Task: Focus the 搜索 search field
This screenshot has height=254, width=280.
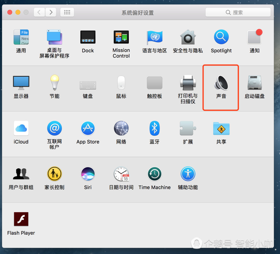Action: 238,12
